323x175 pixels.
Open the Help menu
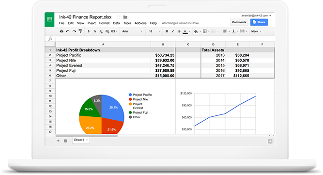pyautogui.click(x=153, y=23)
